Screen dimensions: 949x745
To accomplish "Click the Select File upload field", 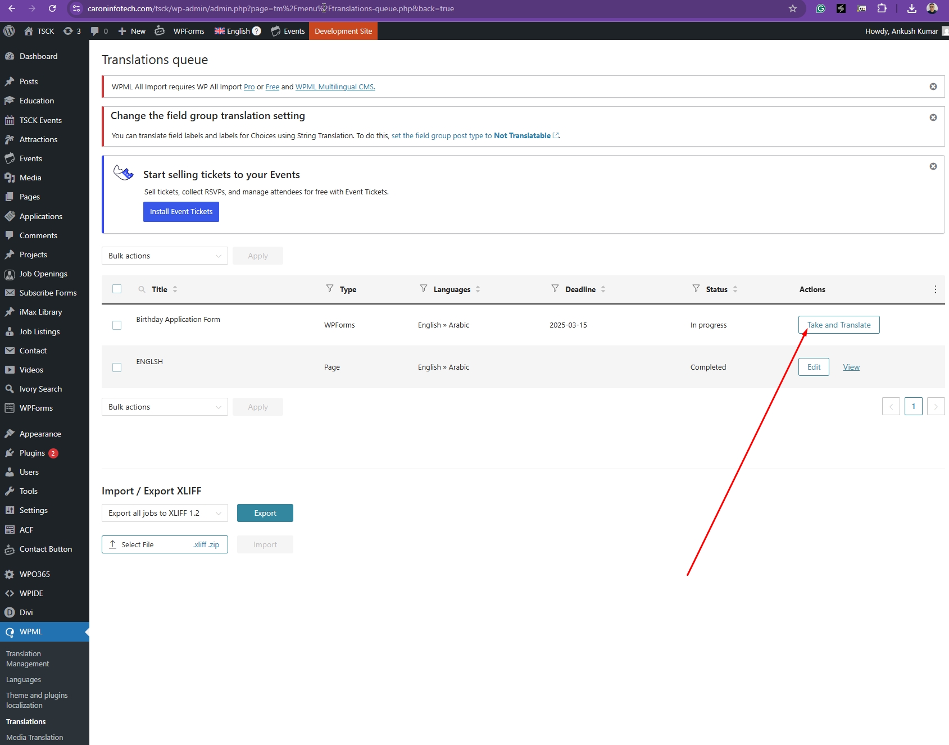I will coord(165,544).
